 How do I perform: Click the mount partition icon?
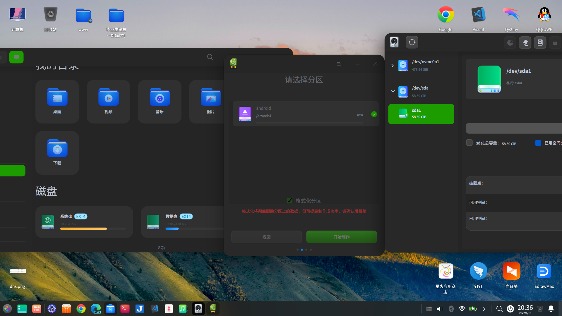point(540,43)
